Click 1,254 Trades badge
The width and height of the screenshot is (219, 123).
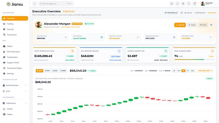[116, 57]
